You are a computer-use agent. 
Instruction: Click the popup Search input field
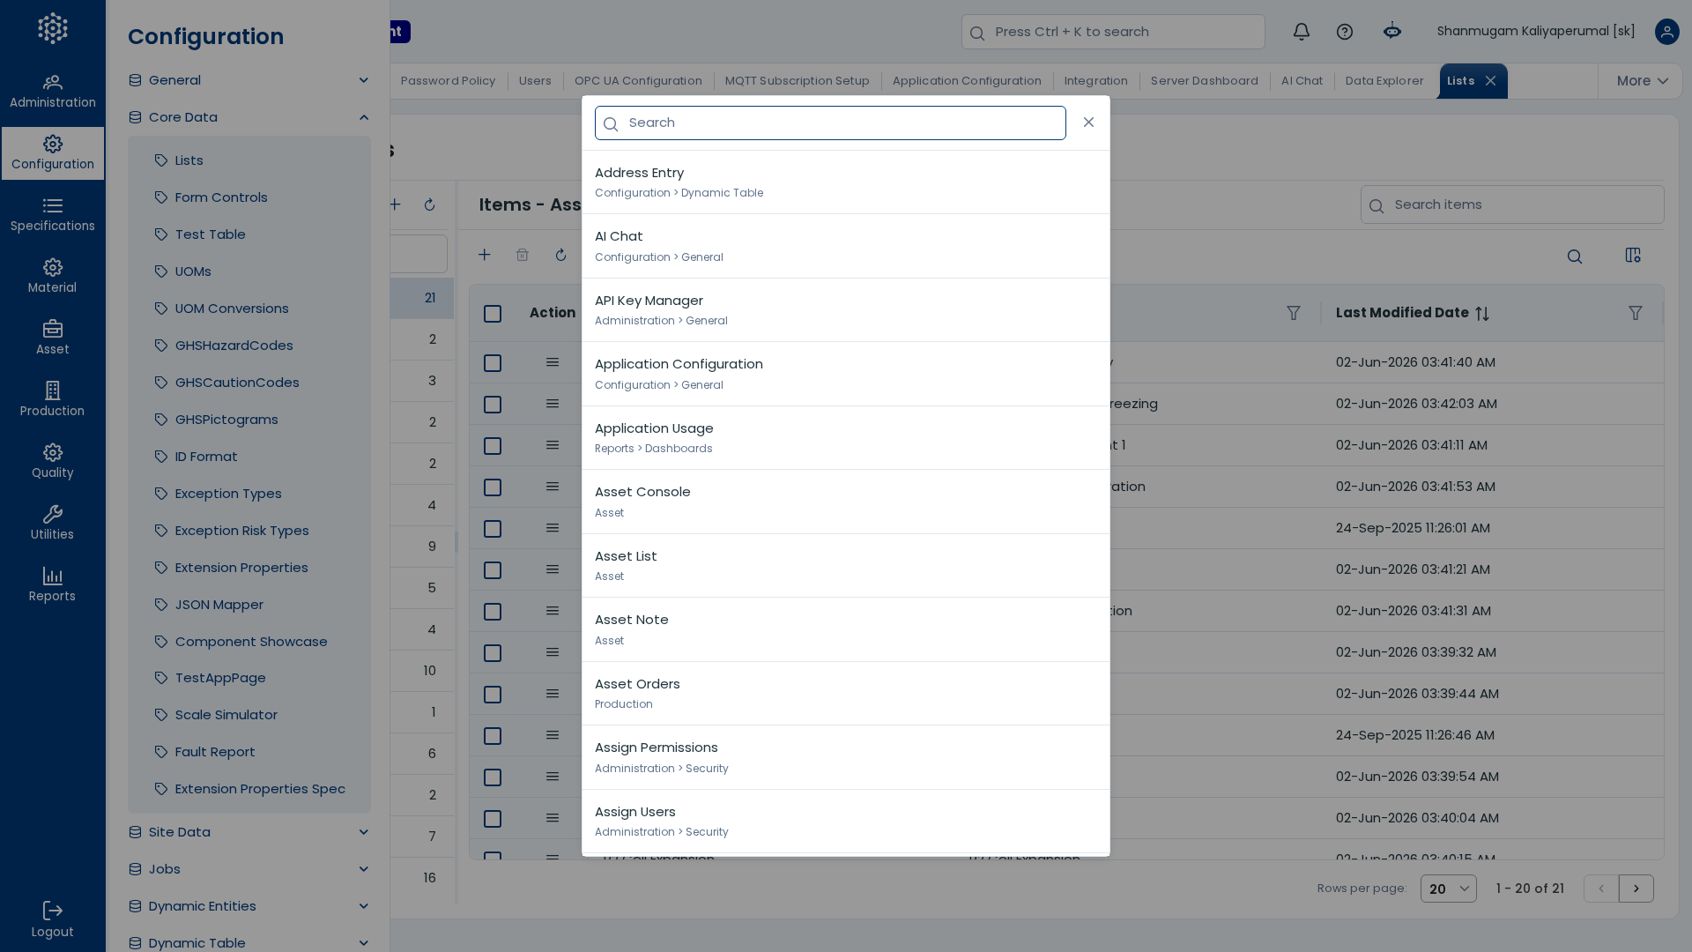(829, 123)
